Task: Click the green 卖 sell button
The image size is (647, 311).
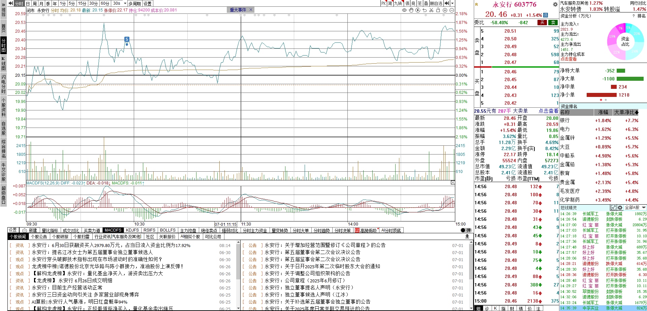Action: click(553, 23)
